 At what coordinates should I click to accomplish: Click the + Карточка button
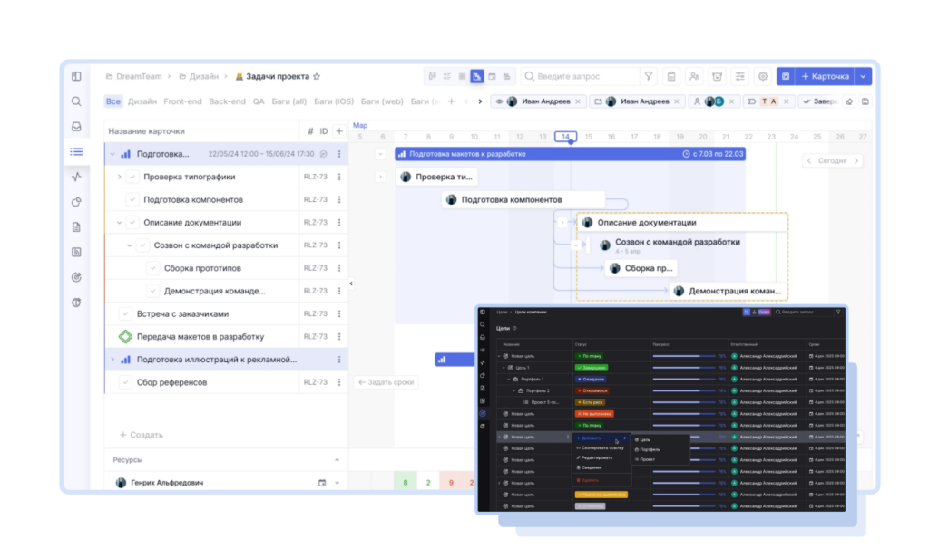click(x=825, y=77)
